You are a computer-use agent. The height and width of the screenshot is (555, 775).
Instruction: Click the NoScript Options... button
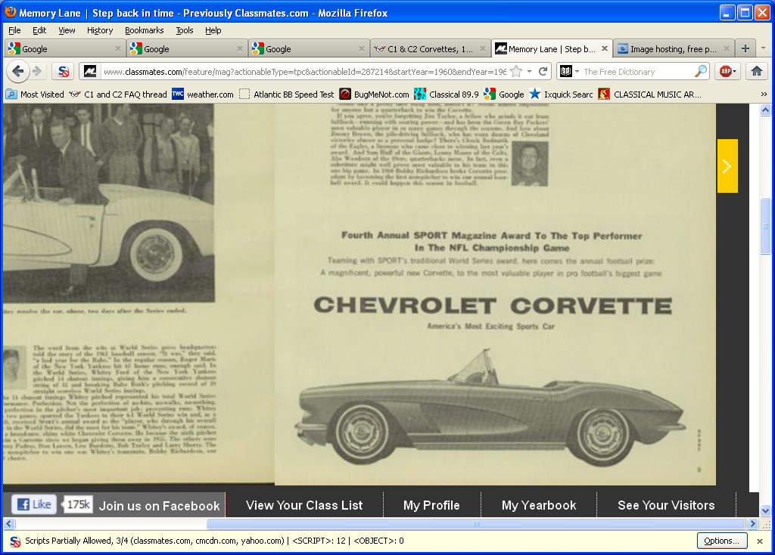[x=721, y=541]
